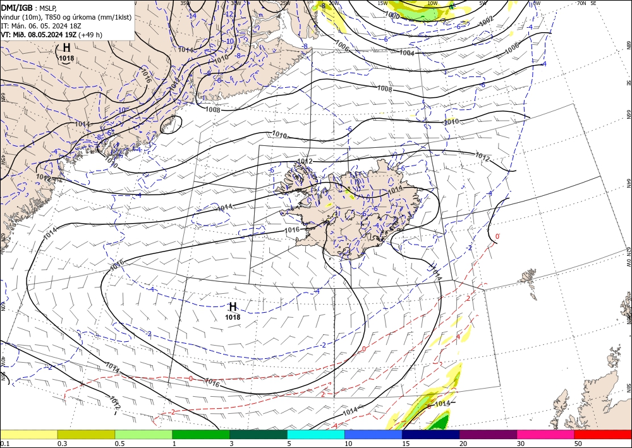632x448 pixels.
Task: Click the 1004 isobar label
Action: (x=406, y=53)
